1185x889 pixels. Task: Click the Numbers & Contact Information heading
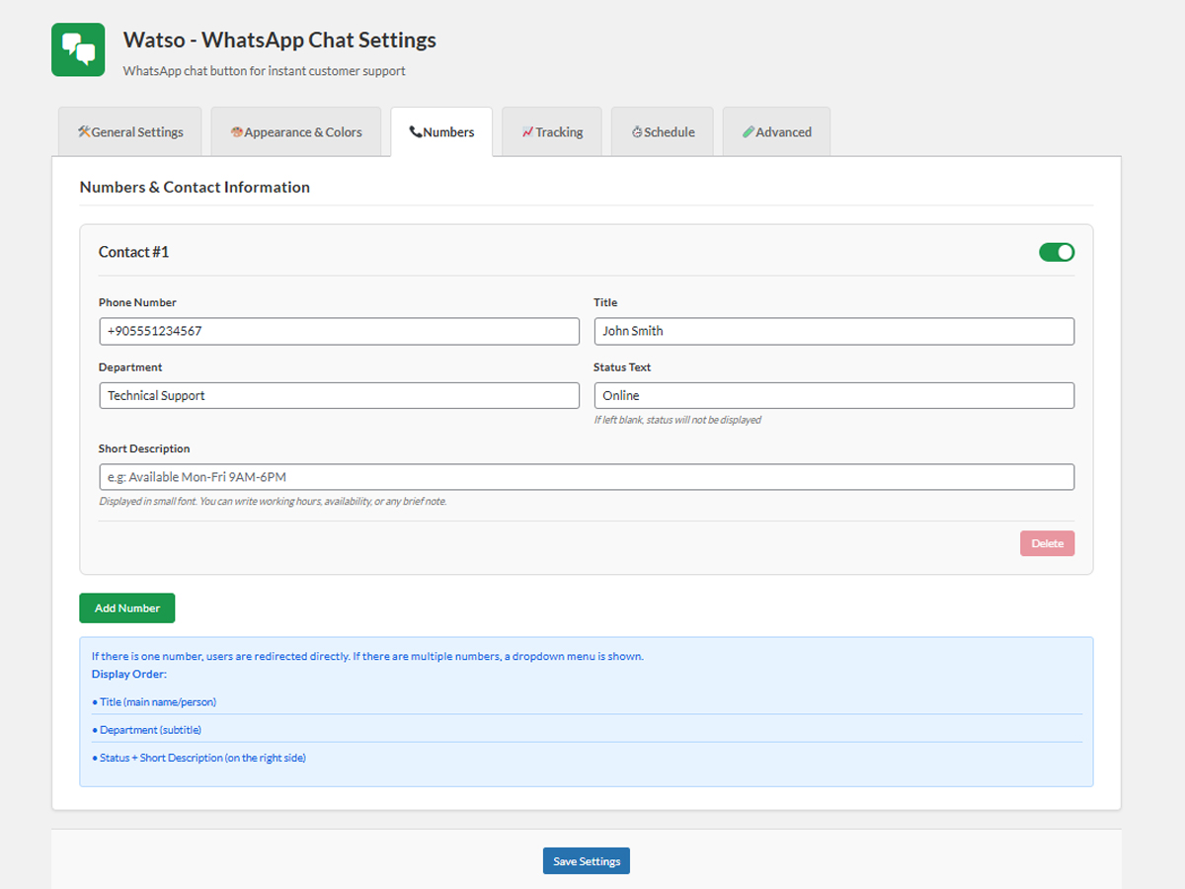coord(195,187)
